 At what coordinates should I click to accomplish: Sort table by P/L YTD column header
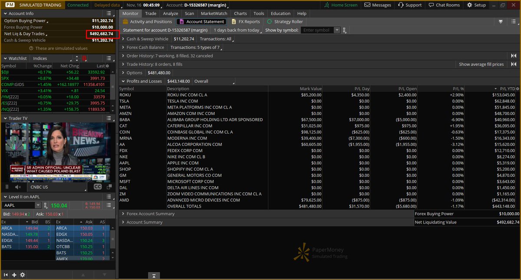491,89
